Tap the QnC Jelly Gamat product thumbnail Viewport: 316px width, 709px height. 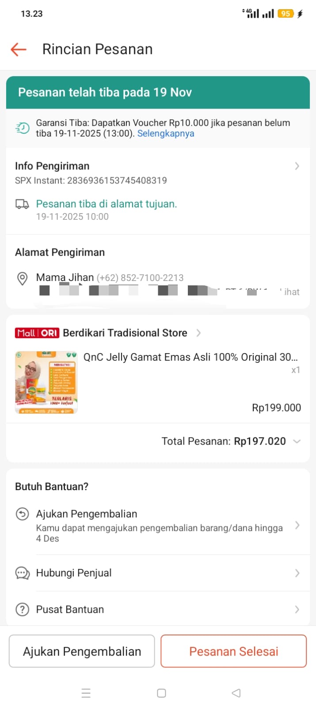[x=46, y=382]
